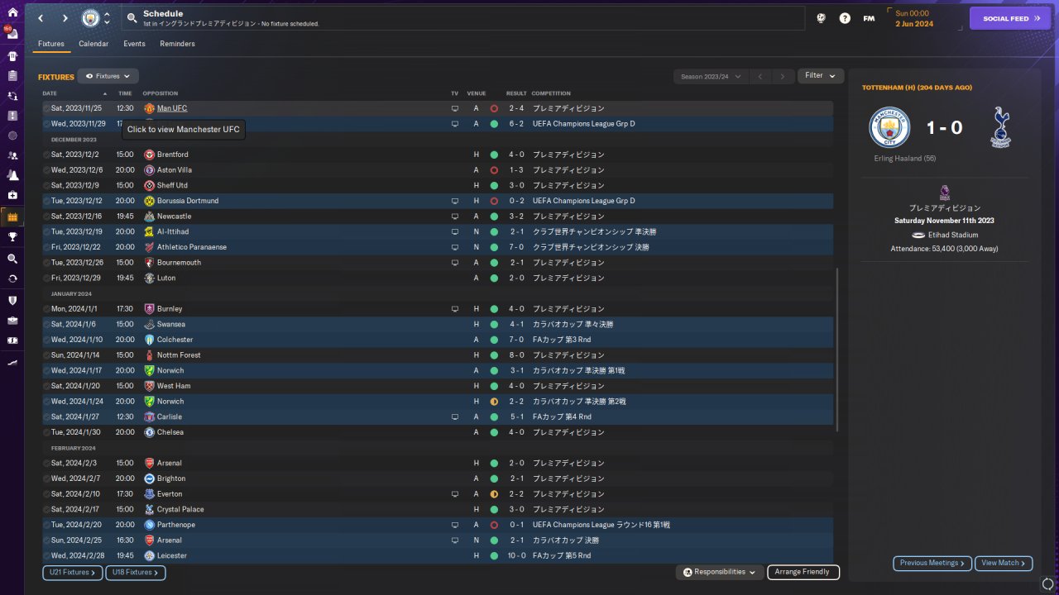
Task: Toggle the tick circle on Chelsea fixture row
Action: pos(47,432)
